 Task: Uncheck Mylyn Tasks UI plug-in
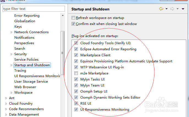[76, 79]
